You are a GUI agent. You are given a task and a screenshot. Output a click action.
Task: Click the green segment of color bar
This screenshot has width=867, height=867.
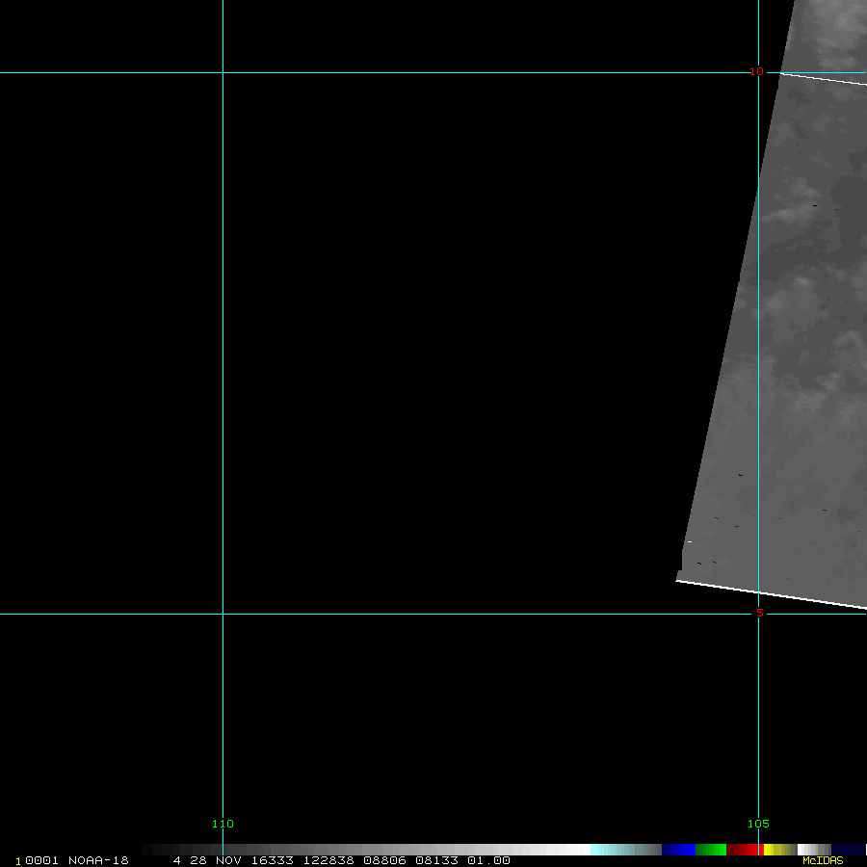click(x=710, y=850)
